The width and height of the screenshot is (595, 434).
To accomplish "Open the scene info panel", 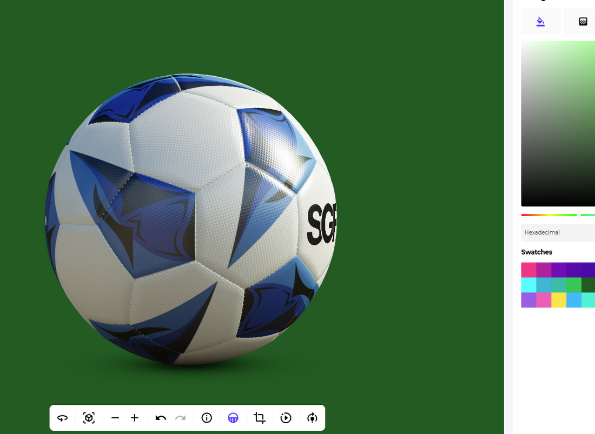I will pyautogui.click(x=206, y=417).
